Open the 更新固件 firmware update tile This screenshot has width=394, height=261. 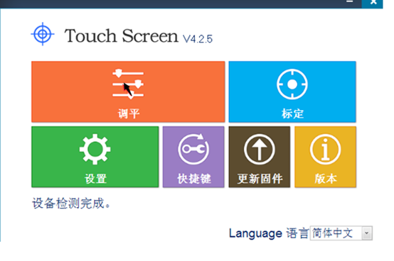tap(260, 157)
